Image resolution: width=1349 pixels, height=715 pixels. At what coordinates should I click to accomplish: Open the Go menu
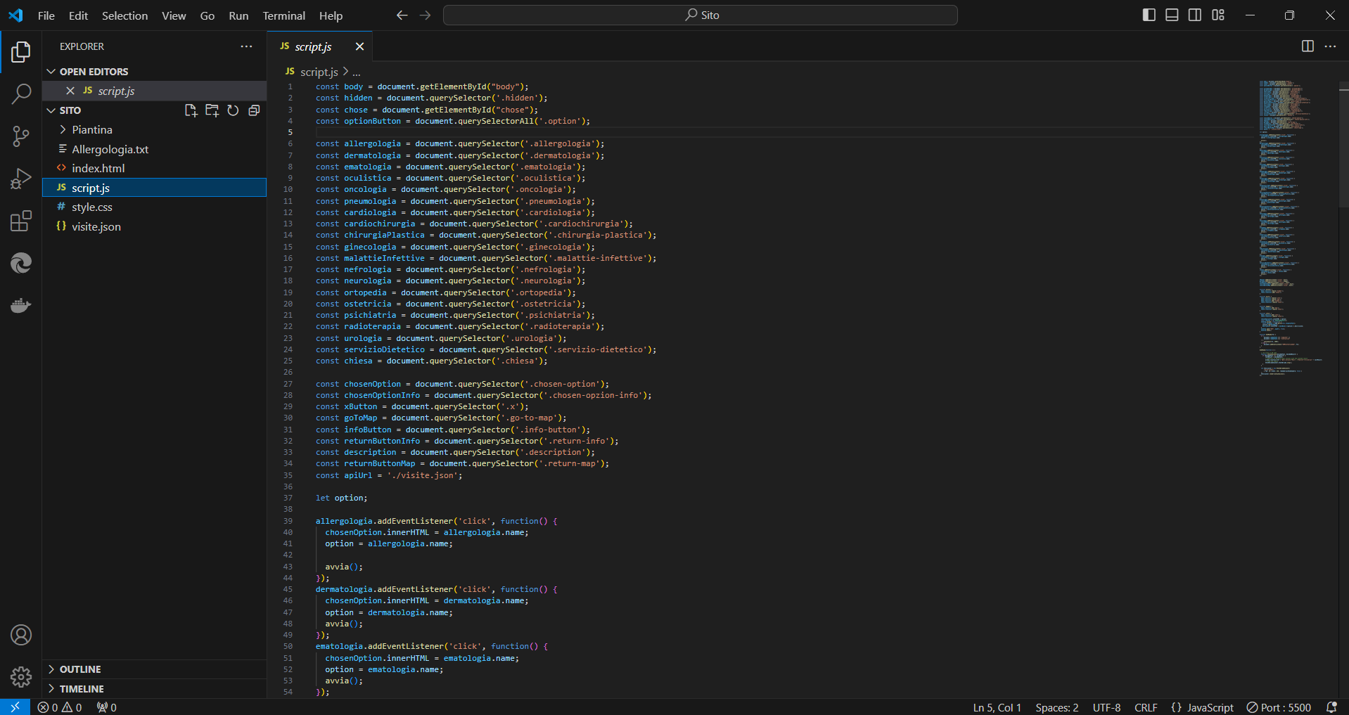207,15
